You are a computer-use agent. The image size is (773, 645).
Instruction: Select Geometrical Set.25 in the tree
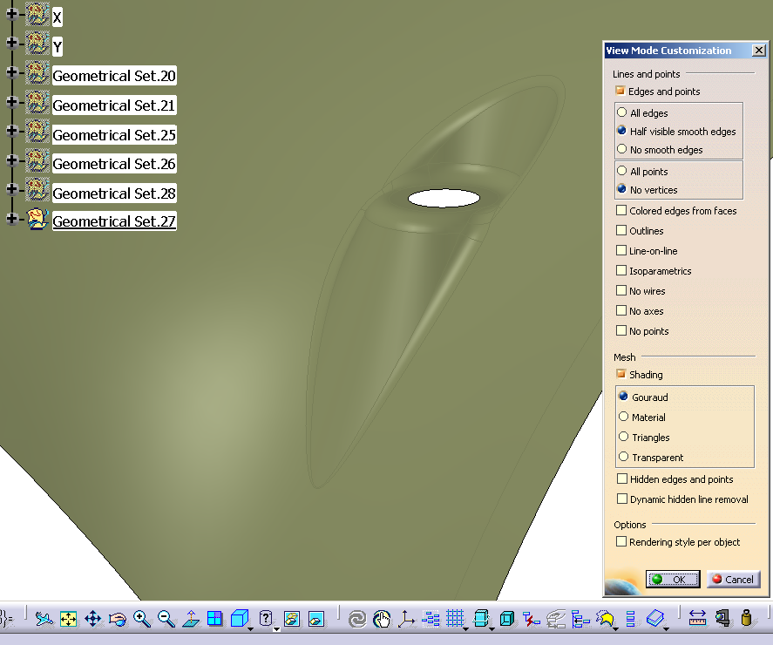(x=114, y=135)
